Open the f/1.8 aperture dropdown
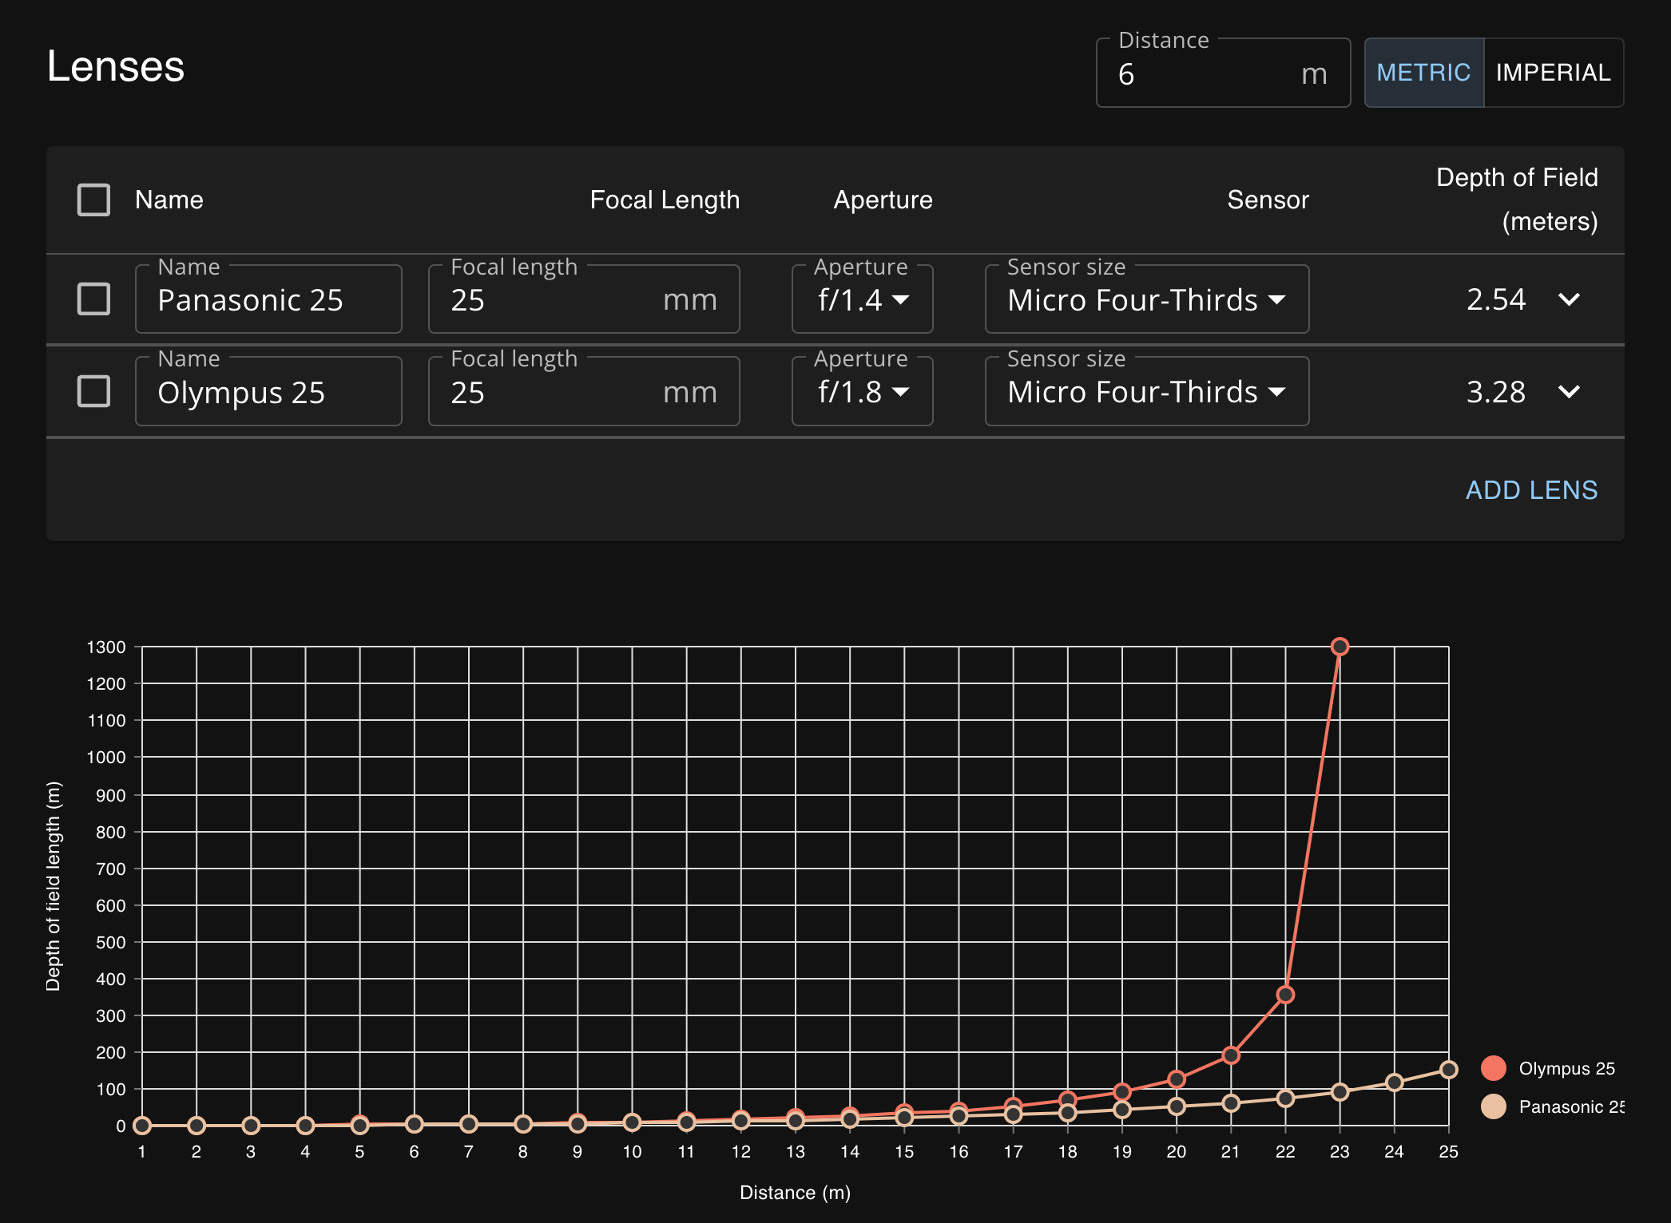1671x1223 pixels. click(862, 392)
